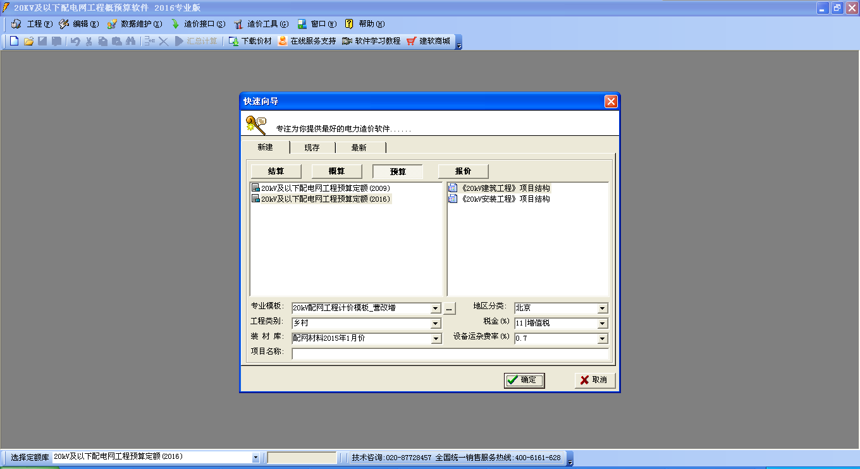Click the Open folder toolbar icon
860x469 pixels.
click(28, 41)
